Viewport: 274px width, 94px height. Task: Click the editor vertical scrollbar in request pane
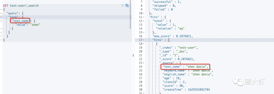[x=130, y=14]
